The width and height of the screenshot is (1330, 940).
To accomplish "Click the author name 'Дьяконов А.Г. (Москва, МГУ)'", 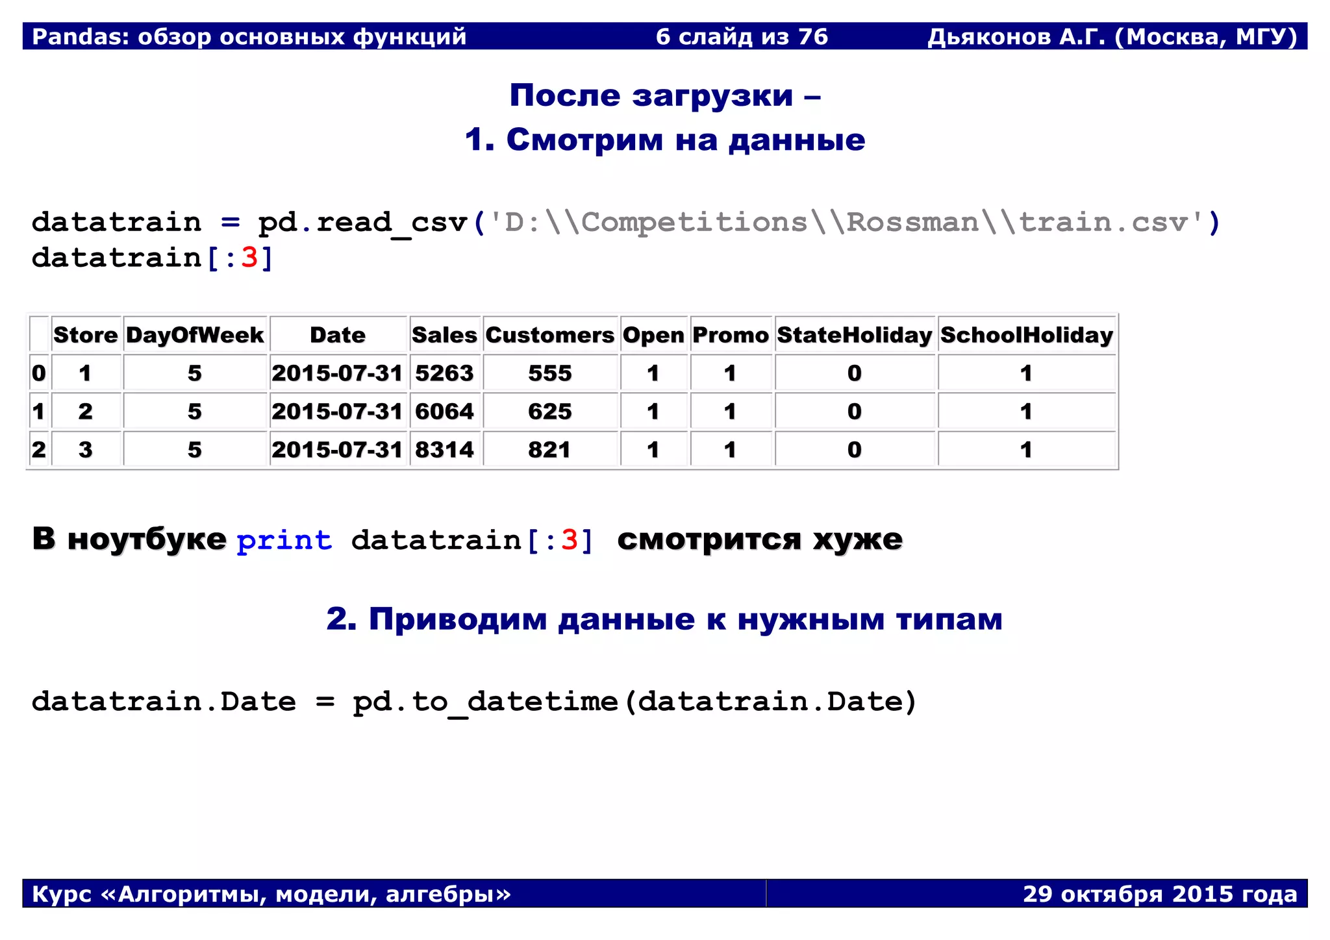I will (x=1112, y=36).
